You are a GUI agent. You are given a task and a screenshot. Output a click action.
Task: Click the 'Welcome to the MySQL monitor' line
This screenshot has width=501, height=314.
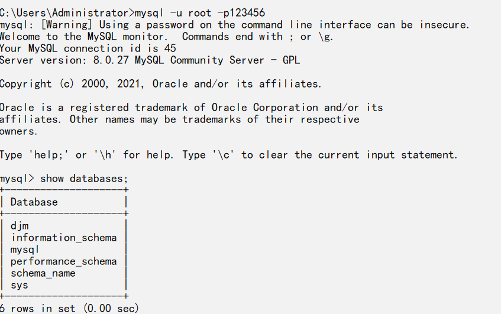tap(83, 37)
